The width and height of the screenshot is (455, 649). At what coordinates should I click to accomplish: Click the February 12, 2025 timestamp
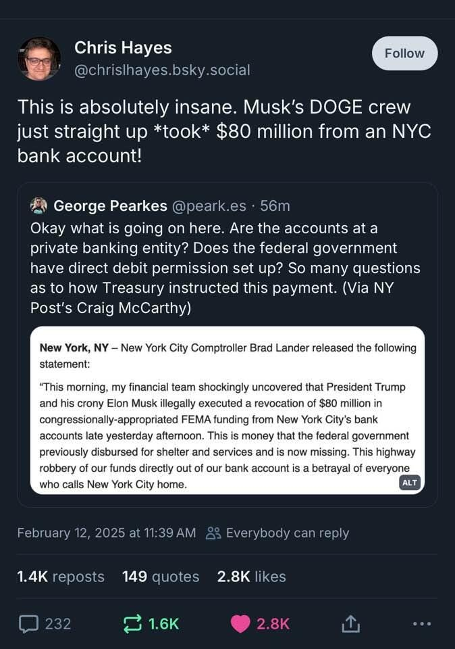106,533
